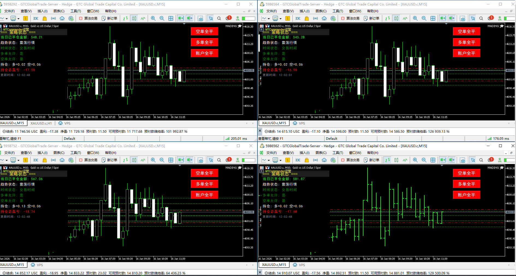Screen dimensions: 516x276
Task: Expand chart template dropdown arrow in account 5986564 window
Action: (x=281, y=19)
